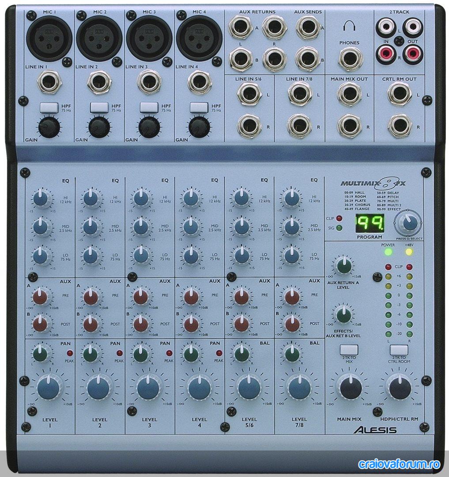Click the 2 TRACK IN left RCA jack
Viewport: 449px width, 477px height.
[386, 27]
